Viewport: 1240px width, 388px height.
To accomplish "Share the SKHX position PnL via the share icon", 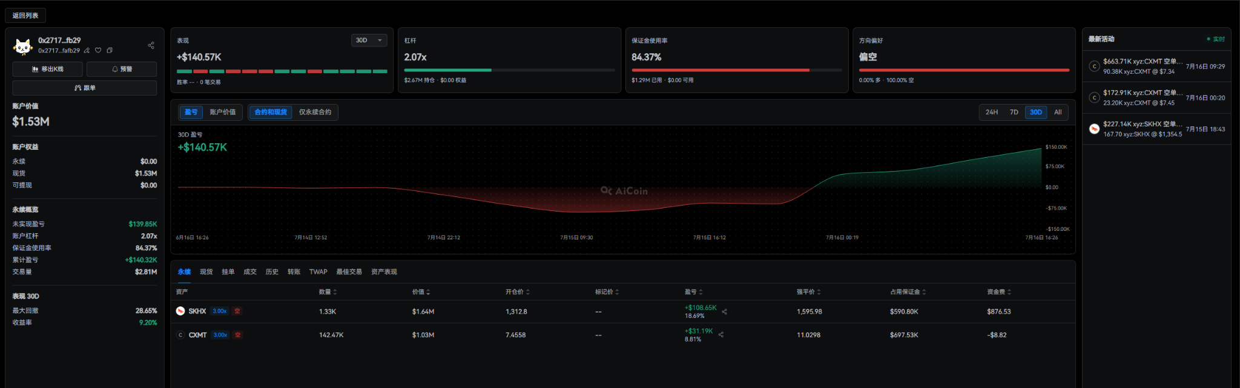I will click(x=725, y=312).
